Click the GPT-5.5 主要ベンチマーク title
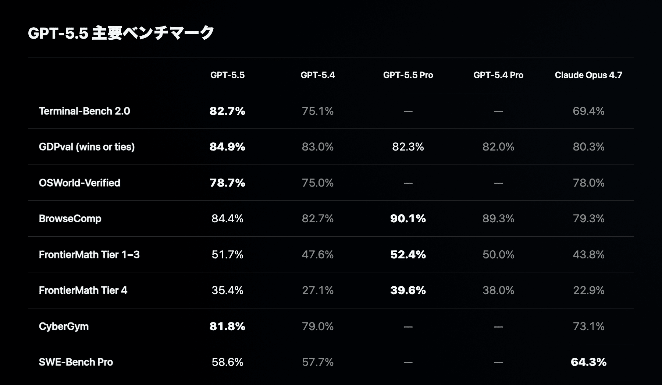Image resolution: width=662 pixels, height=385 pixels. (x=121, y=33)
